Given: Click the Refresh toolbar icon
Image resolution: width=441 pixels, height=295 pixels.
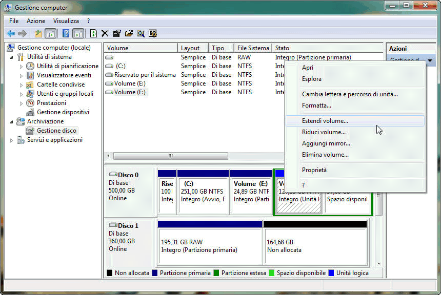Looking at the screenshot, I should (93, 33).
